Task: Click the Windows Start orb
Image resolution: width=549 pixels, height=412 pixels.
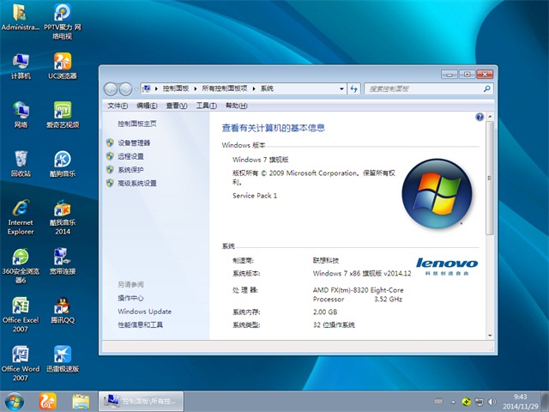Action: click(15, 401)
